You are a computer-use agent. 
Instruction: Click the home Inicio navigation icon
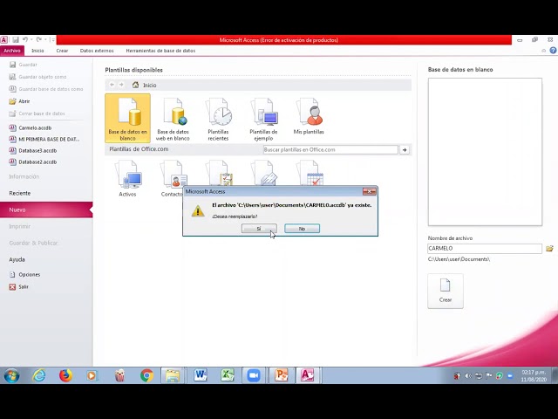tap(136, 86)
